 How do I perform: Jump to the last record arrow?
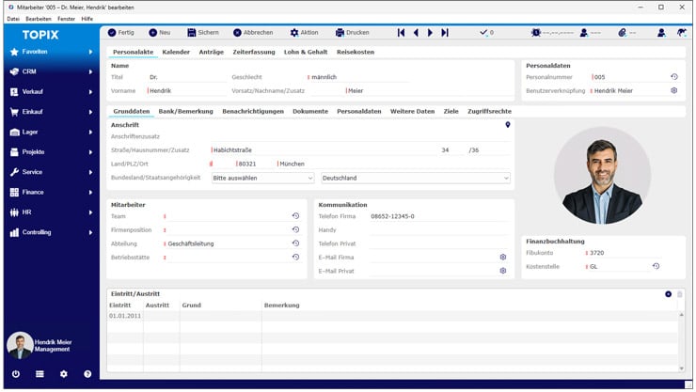click(x=445, y=32)
